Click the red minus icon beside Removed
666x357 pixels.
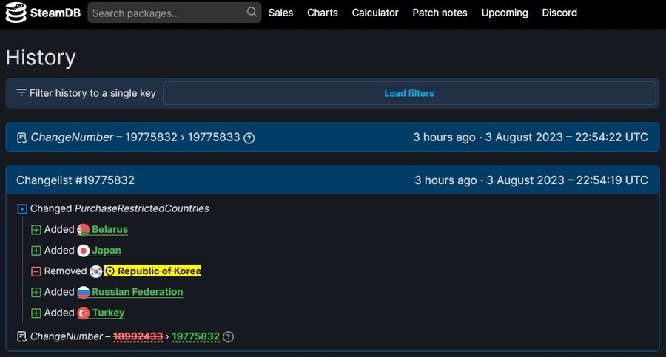pyautogui.click(x=36, y=271)
